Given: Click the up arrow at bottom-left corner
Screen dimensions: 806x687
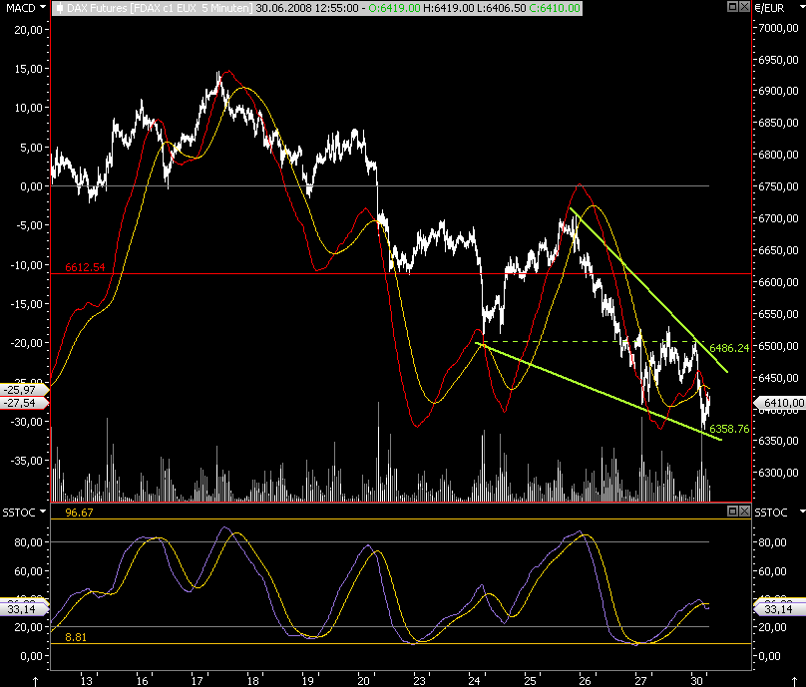Looking at the screenshot, I should (36, 681).
